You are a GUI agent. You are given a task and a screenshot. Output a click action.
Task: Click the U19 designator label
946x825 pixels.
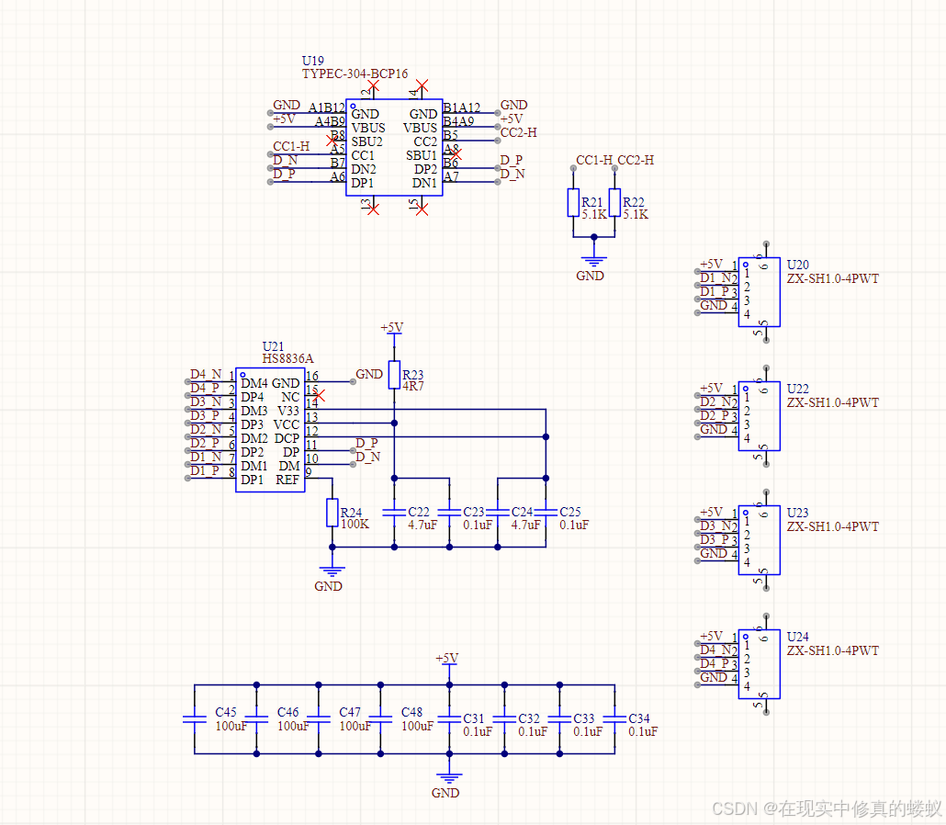(312, 61)
